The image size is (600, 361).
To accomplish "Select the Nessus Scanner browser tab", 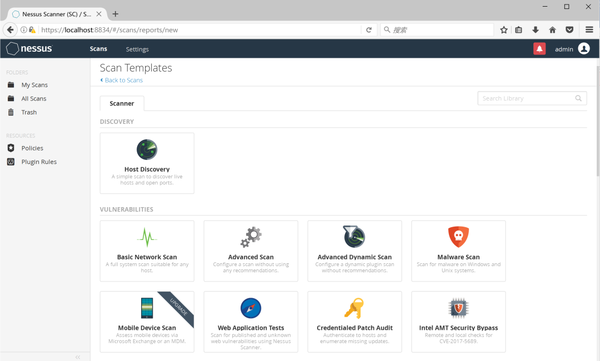I will (x=57, y=14).
